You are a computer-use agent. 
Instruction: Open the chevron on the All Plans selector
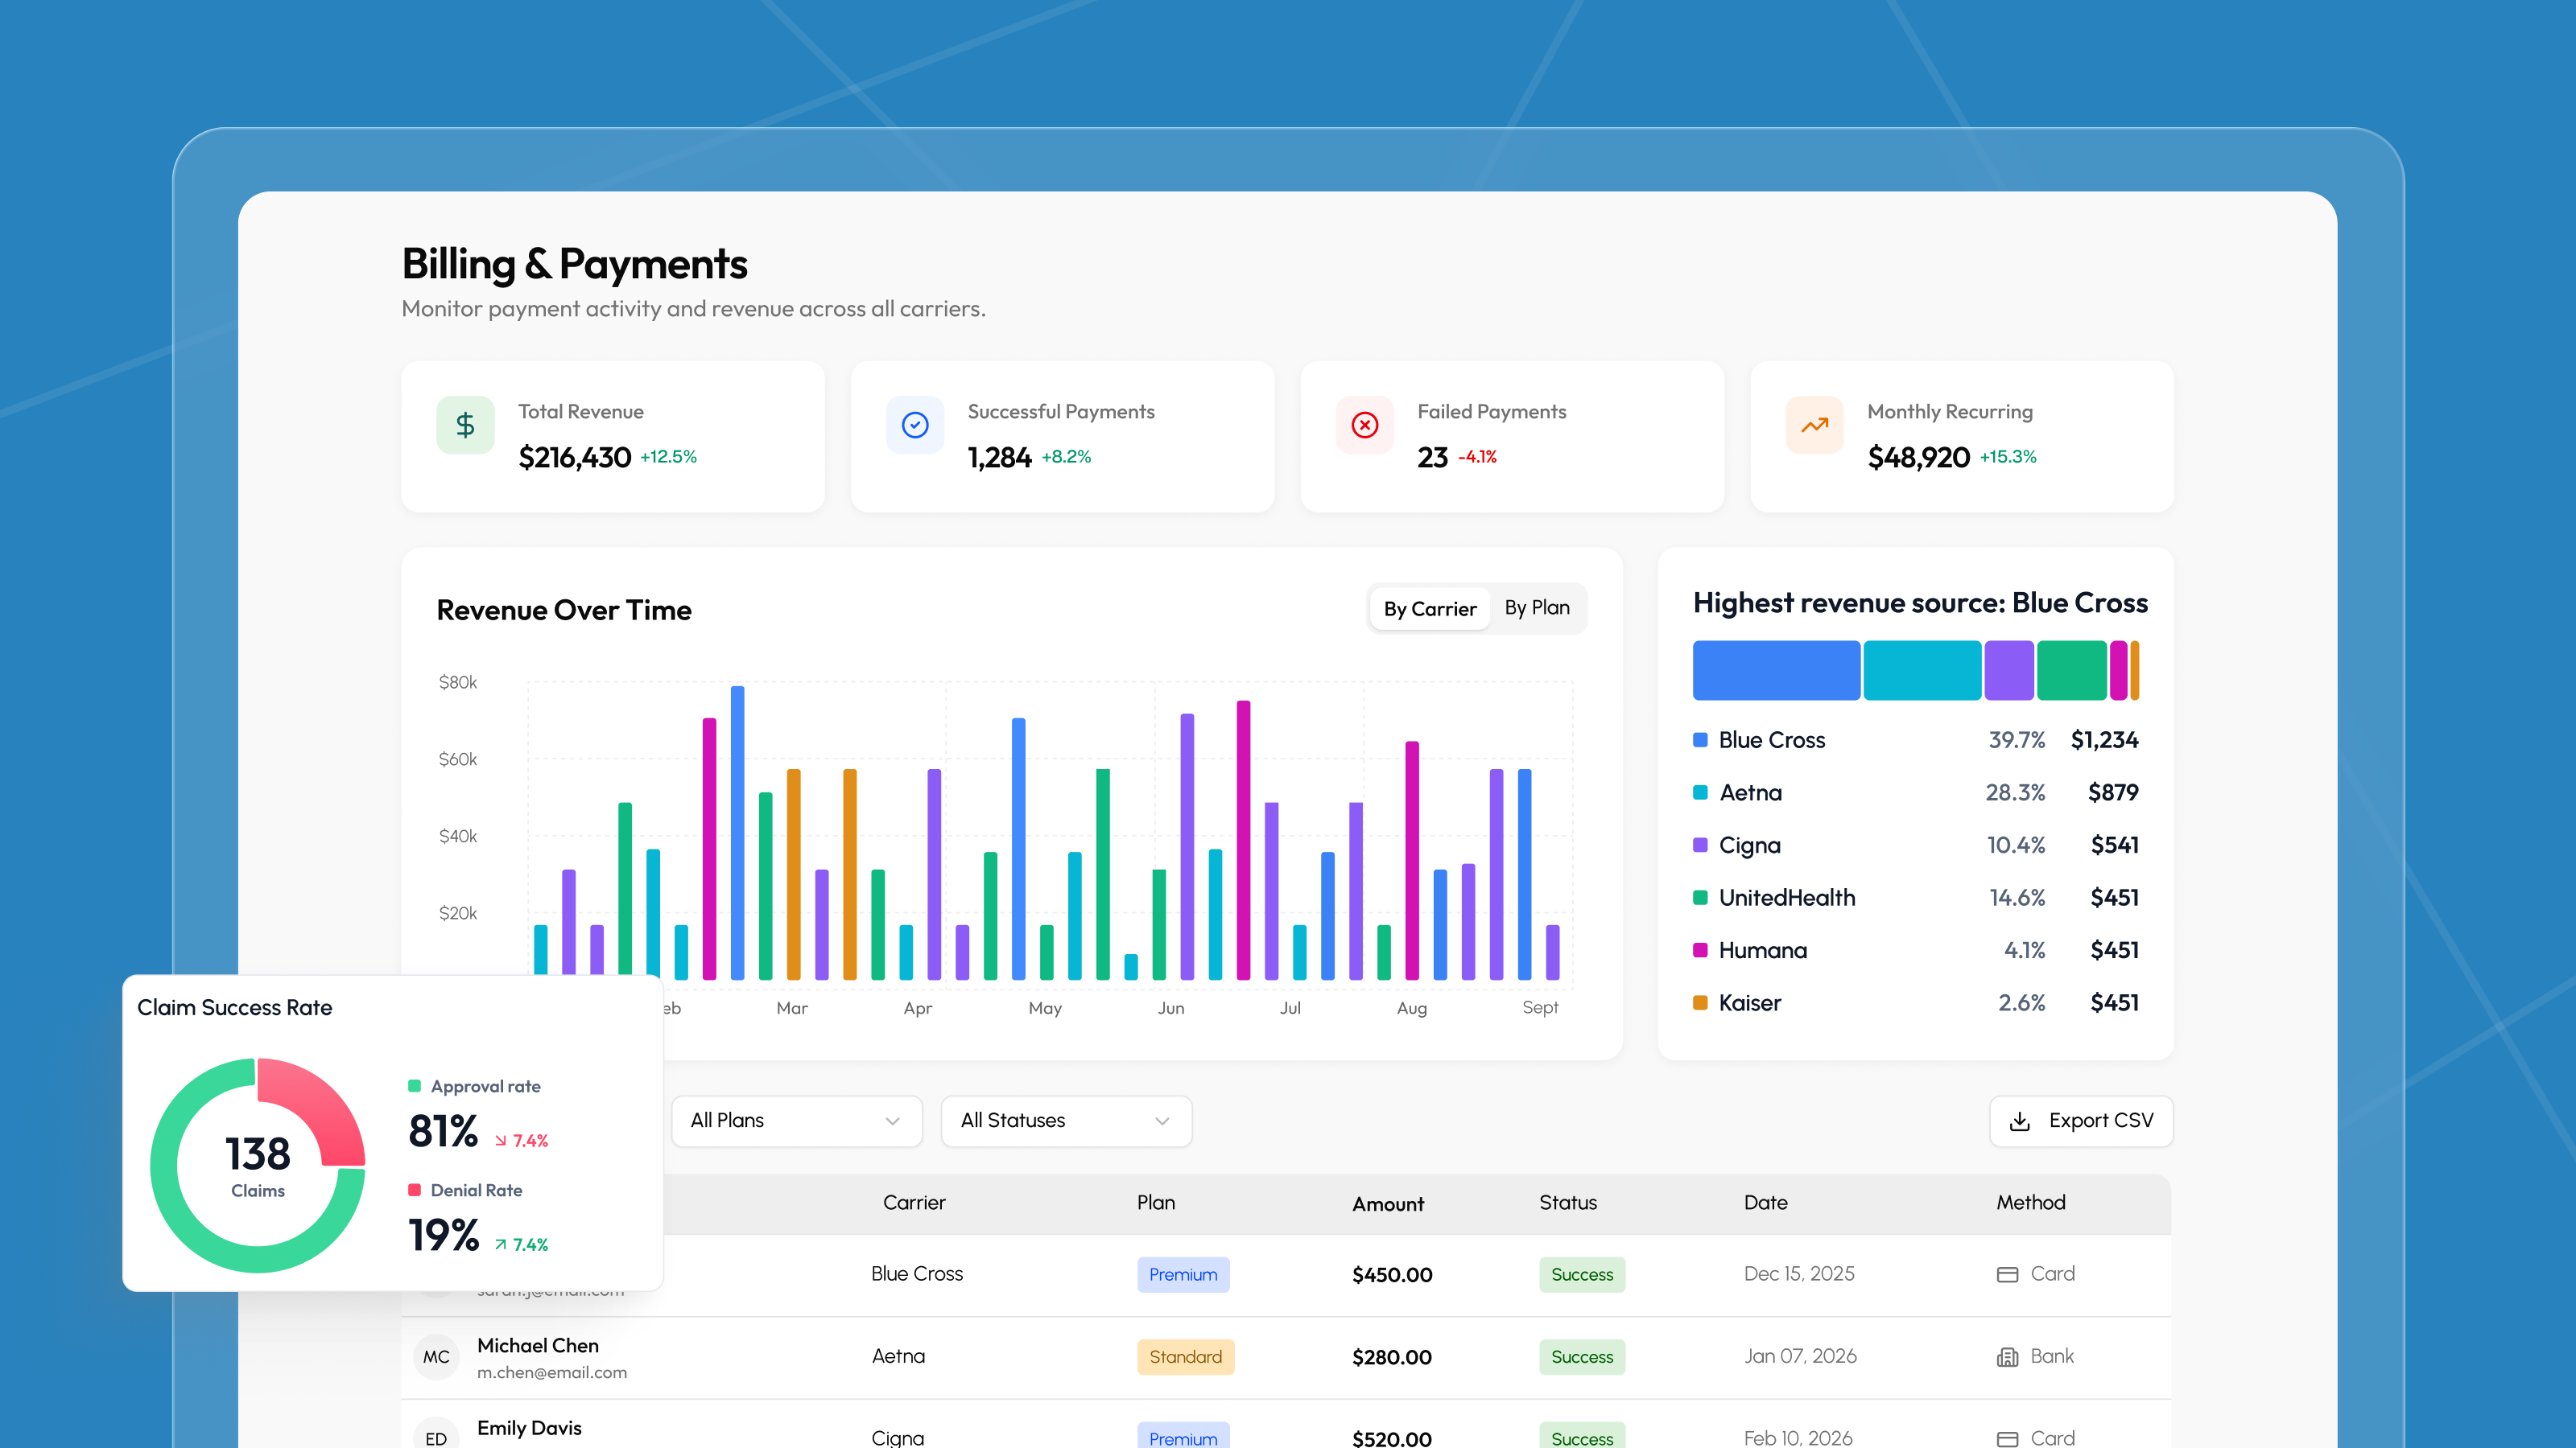[893, 1121]
